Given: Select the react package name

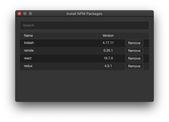Looking at the screenshot, I should click(x=28, y=58).
